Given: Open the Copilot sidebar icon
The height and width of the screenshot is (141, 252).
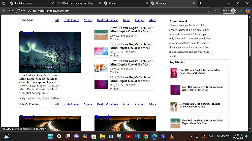Looking at the screenshot, I should [247, 11].
